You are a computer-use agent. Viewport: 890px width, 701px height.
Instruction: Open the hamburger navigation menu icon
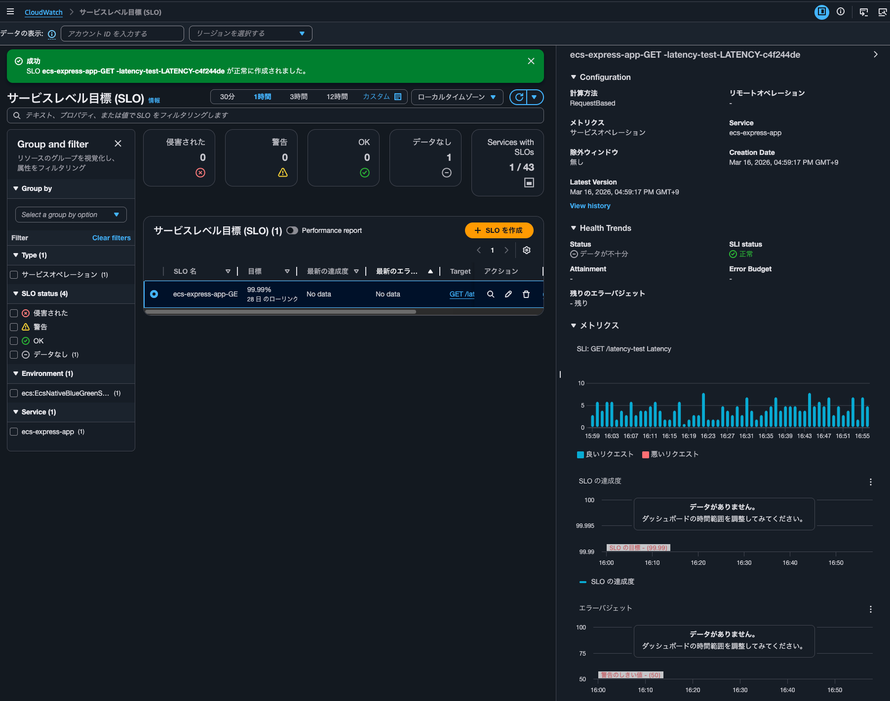(x=10, y=11)
